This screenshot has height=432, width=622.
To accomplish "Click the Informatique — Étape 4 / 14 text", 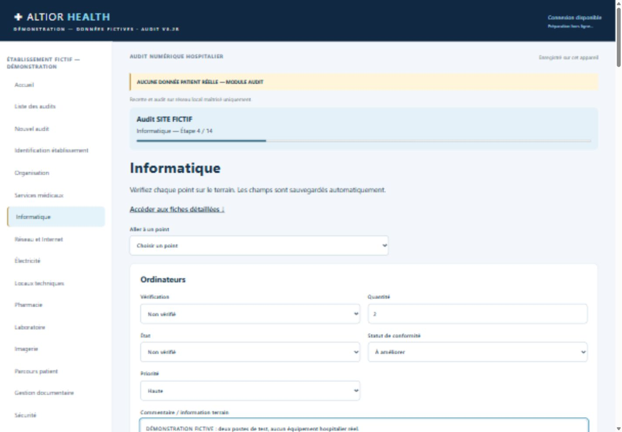I will [175, 131].
